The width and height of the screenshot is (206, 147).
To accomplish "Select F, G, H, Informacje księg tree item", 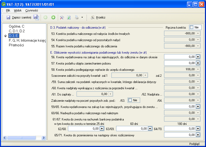I will click(27, 40).
